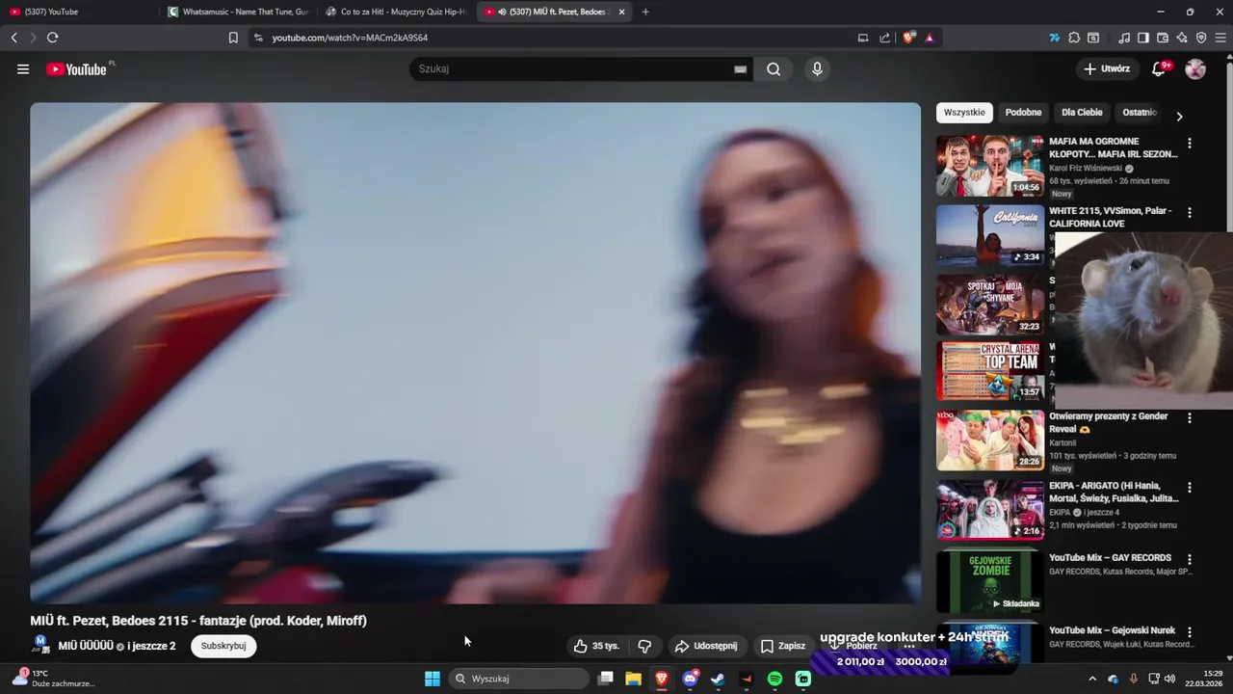Open the MAFIA IRL video thumbnail
1233x694 pixels.
click(x=989, y=166)
